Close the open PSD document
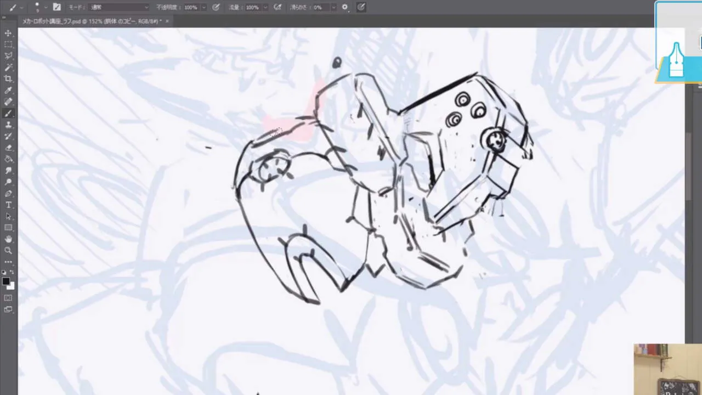The image size is (702, 395). coord(167,21)
